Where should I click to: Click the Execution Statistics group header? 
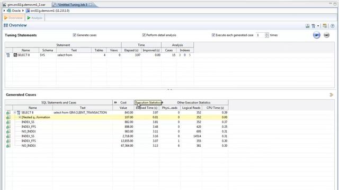(148, 102)
